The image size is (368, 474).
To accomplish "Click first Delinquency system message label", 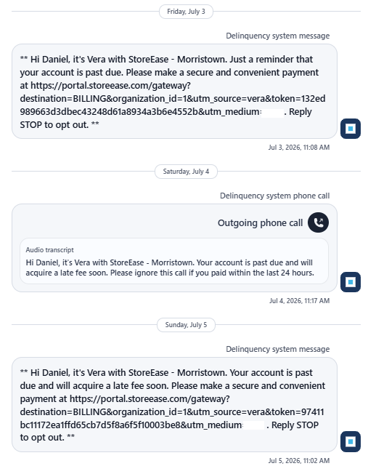I will tap(278, 36).
